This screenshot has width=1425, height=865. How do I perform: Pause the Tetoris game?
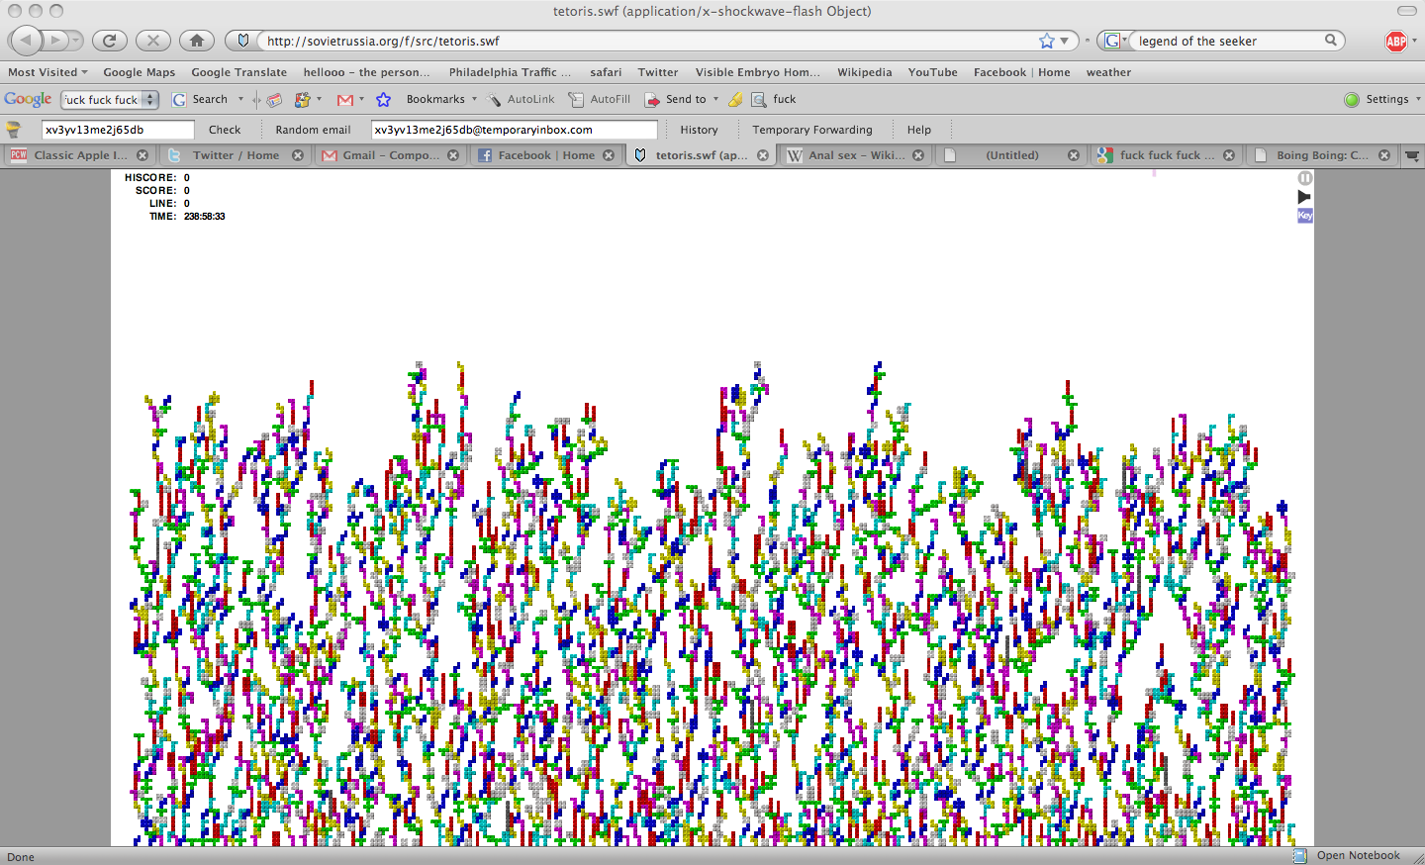1305,178
